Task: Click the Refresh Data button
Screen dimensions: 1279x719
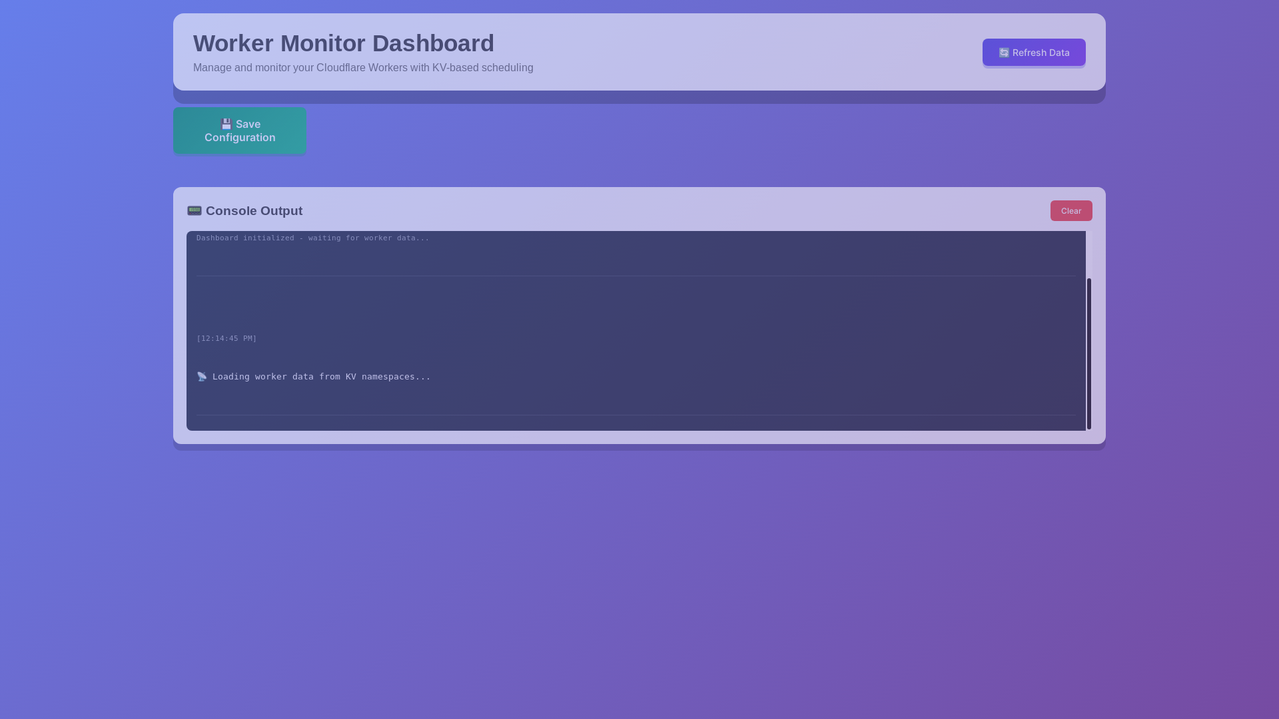Action: pyautogui.click(x=1034, y=53)
